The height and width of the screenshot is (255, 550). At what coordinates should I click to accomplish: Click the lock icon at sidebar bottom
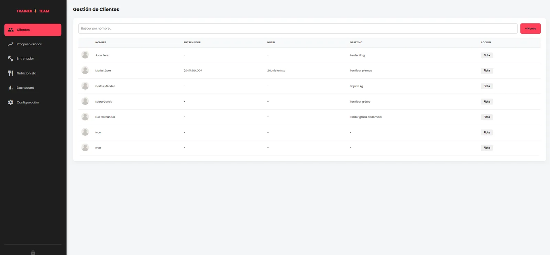33,253
